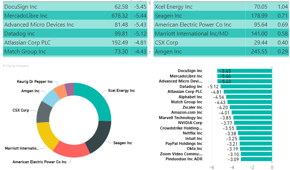Select the Zscaler Inc bar
Viewport: 290px width, 170px height.
coord(251,107)
